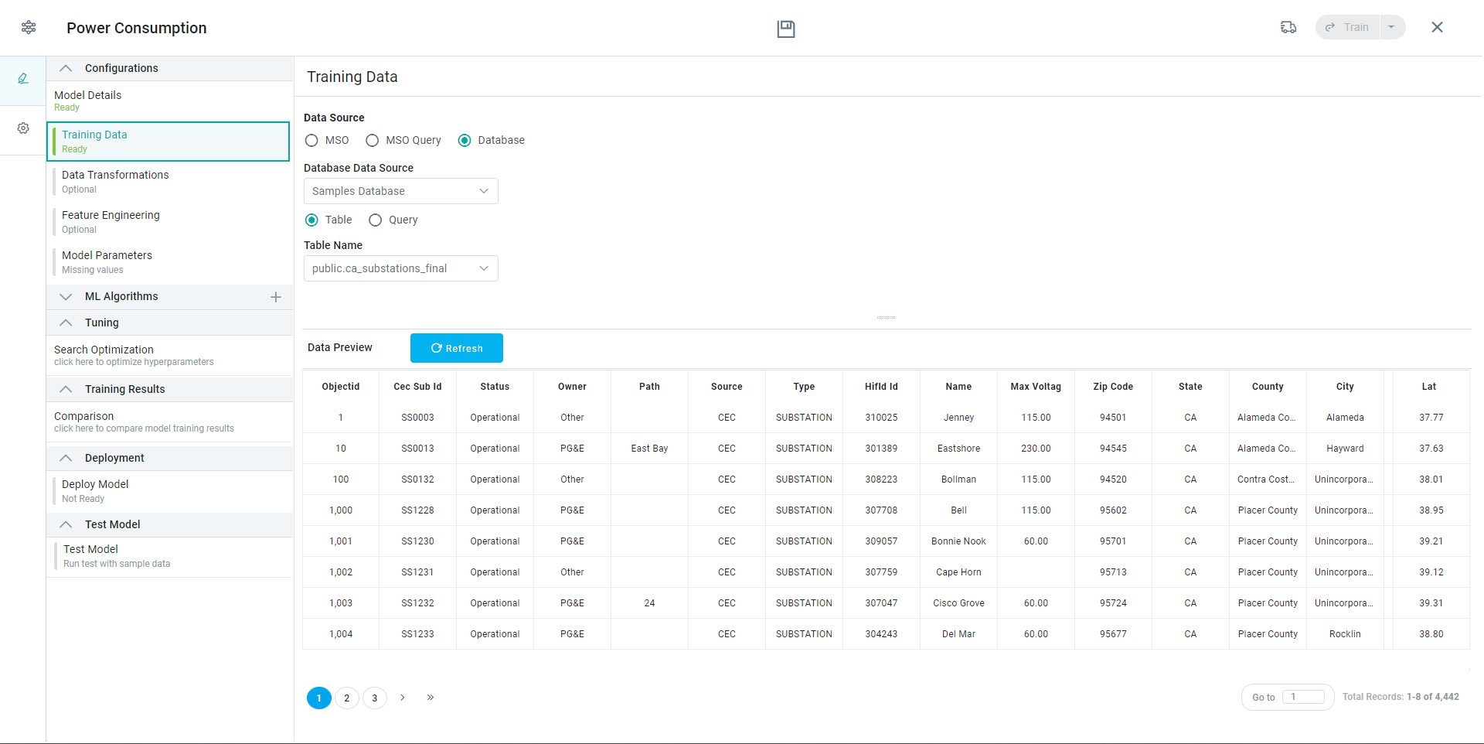Click the save disk icon in header
Screen dimensions: 1484x744
[x=785, y=29]
